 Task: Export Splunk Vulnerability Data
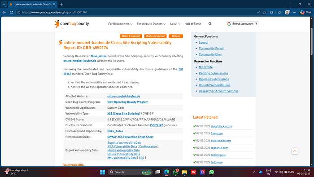point(123,154)
